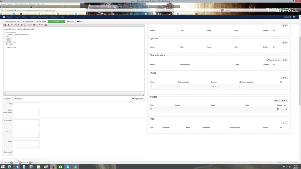Click the unlink editor icon
This screenshot has width=301, height=169.
[x=22, y=25]
